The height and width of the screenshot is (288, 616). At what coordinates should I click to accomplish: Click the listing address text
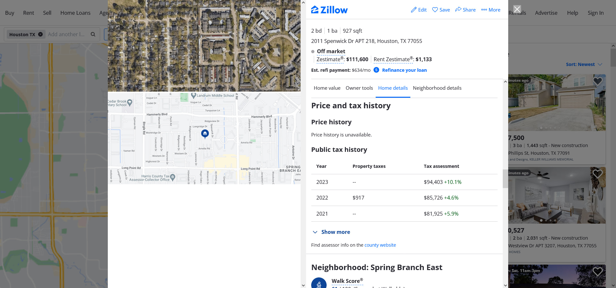[366, 41]
